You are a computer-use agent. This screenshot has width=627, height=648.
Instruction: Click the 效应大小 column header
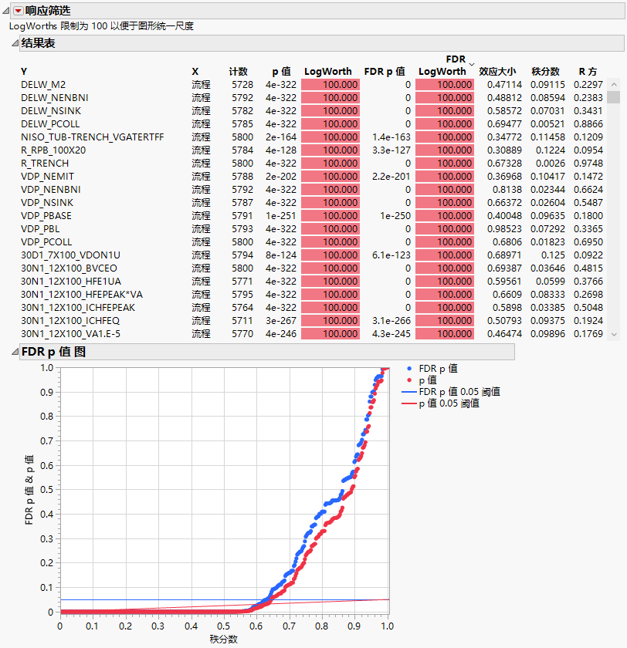[x=497, y=72]
